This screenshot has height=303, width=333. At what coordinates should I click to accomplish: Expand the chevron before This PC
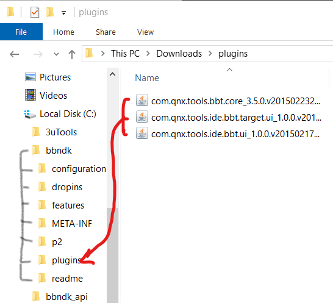click(103, 54)
